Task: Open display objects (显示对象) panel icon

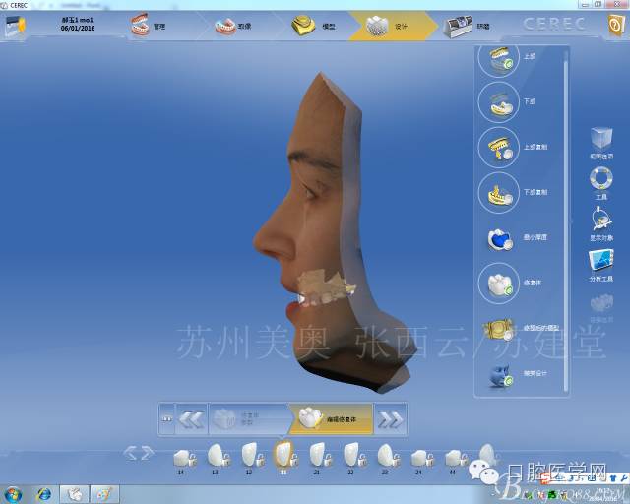Action: pyautogui.click(x=600, y=220)
